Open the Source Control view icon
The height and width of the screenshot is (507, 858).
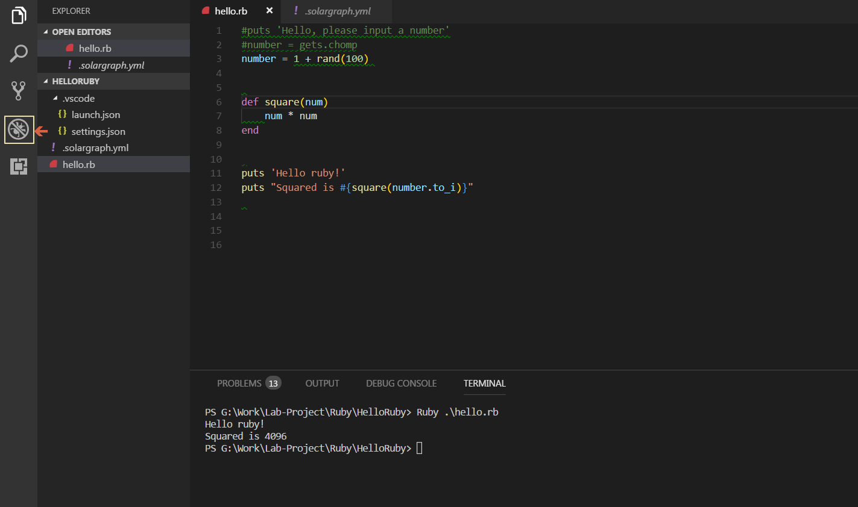click(18, 90)
